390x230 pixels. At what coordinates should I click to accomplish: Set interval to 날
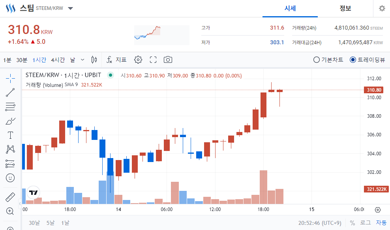point(73,60)
